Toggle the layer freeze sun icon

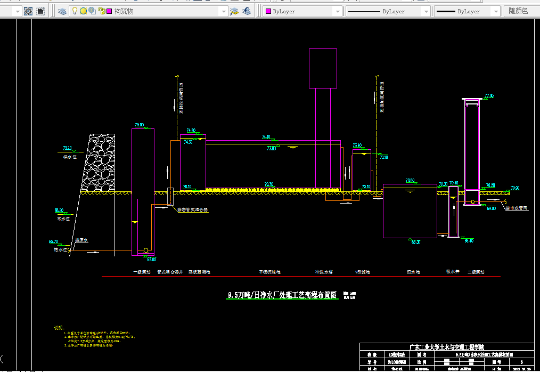pyautogui.click(x=83, y=11)
